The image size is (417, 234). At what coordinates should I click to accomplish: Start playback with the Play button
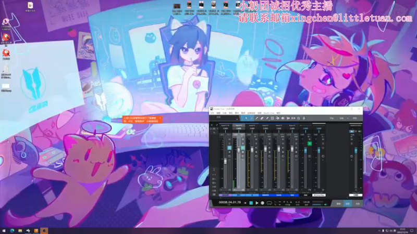[x=257, y=203]
